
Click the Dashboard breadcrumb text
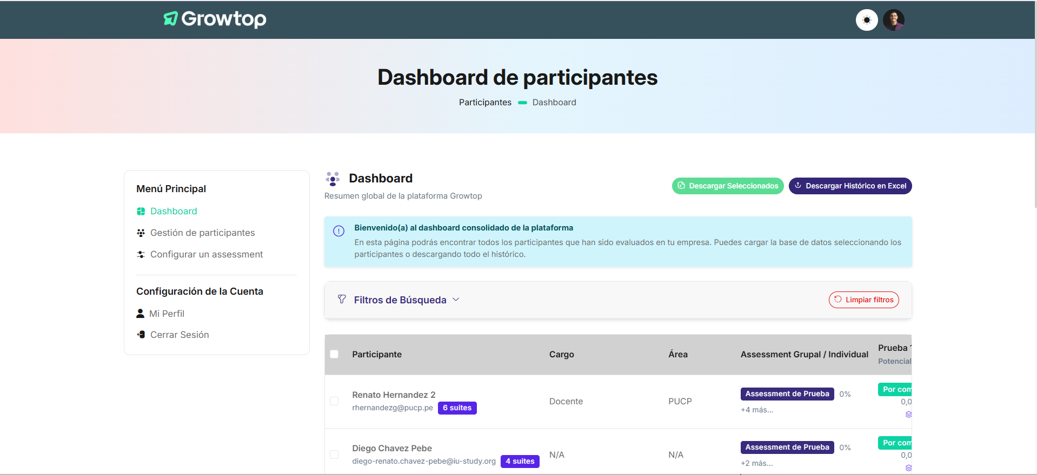pyautogui.click(x=554, y=103)
